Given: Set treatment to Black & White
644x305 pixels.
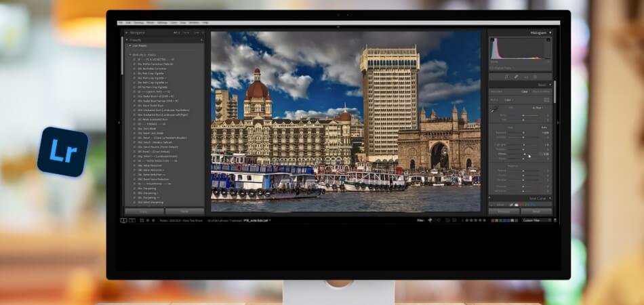Looking at the screenshot, I should (541, 91).
